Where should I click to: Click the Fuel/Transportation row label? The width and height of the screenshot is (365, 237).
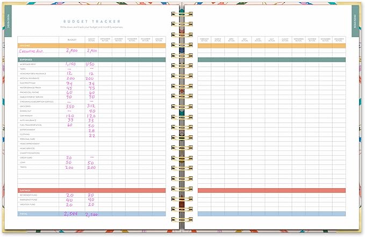click(x=31, y=125)
